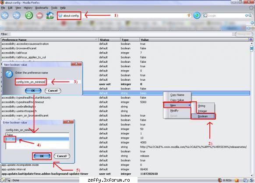Select accessibility.warn_on_browsewithcaret row
The height and width of the screenshot is (183, 255).
click(125, 115)
